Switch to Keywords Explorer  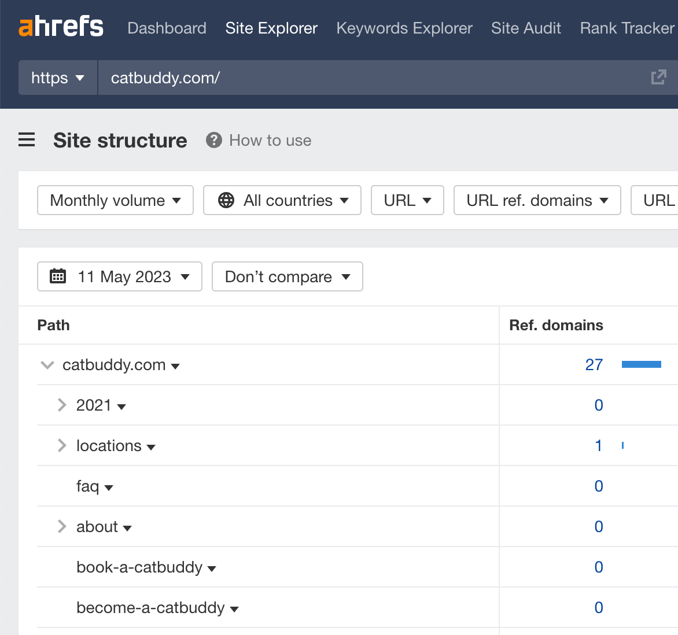(404, 28)
